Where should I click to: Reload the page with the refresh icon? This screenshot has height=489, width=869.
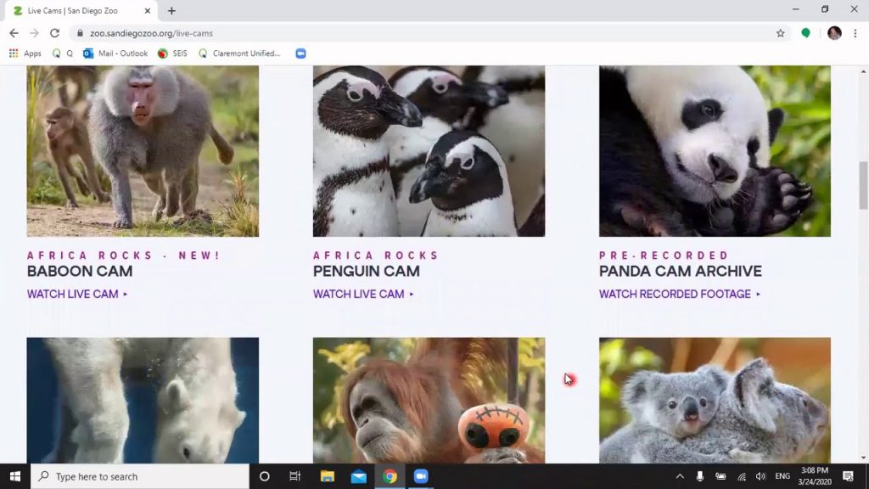pyautogui.click(x=54, y=33)
